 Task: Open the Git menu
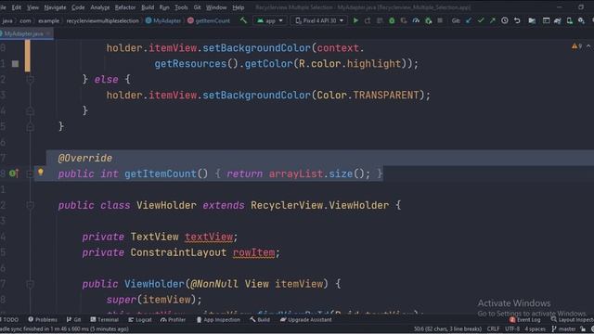point(197,7)
